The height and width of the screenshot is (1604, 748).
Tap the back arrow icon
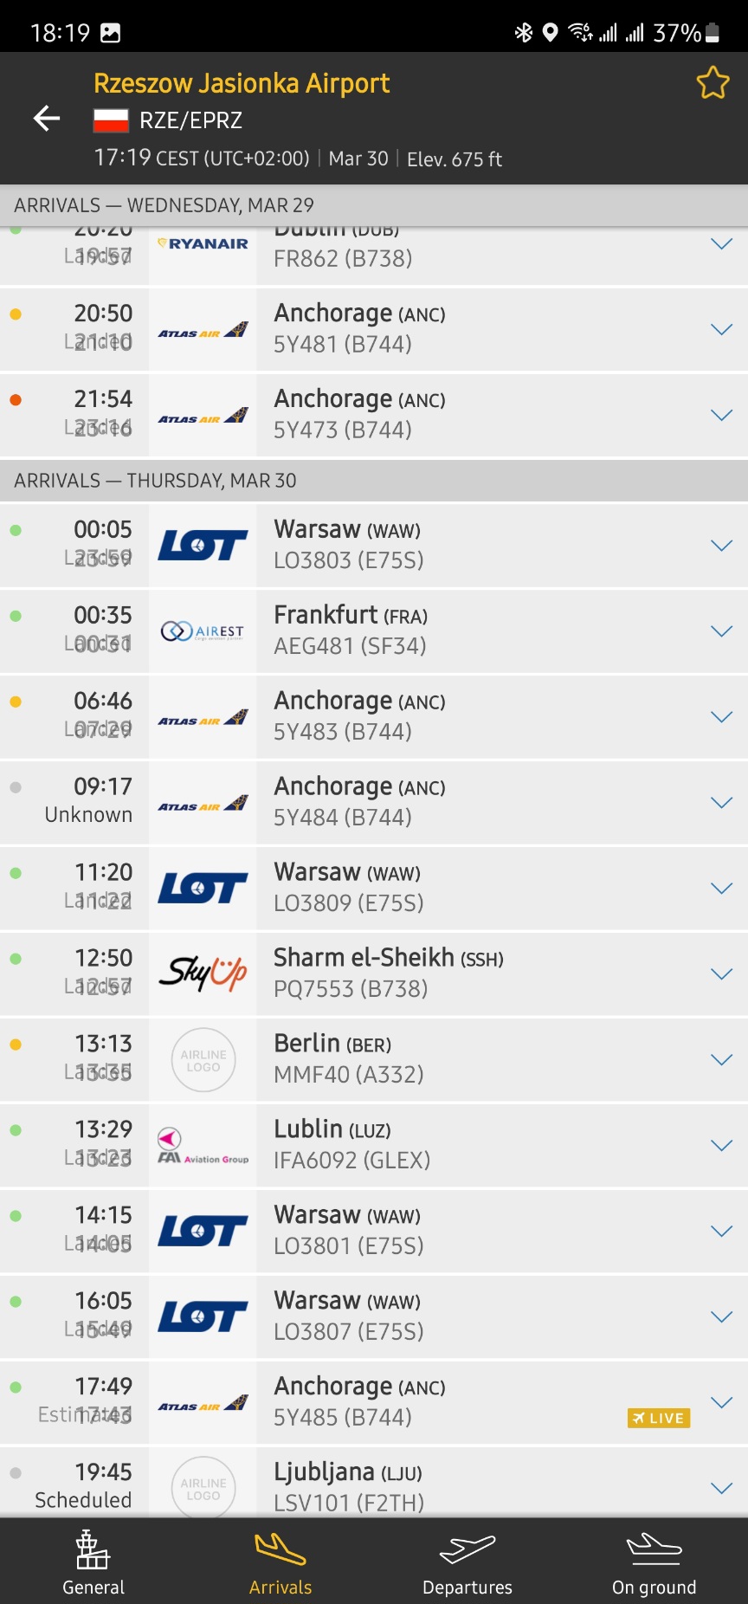(47, 119)
